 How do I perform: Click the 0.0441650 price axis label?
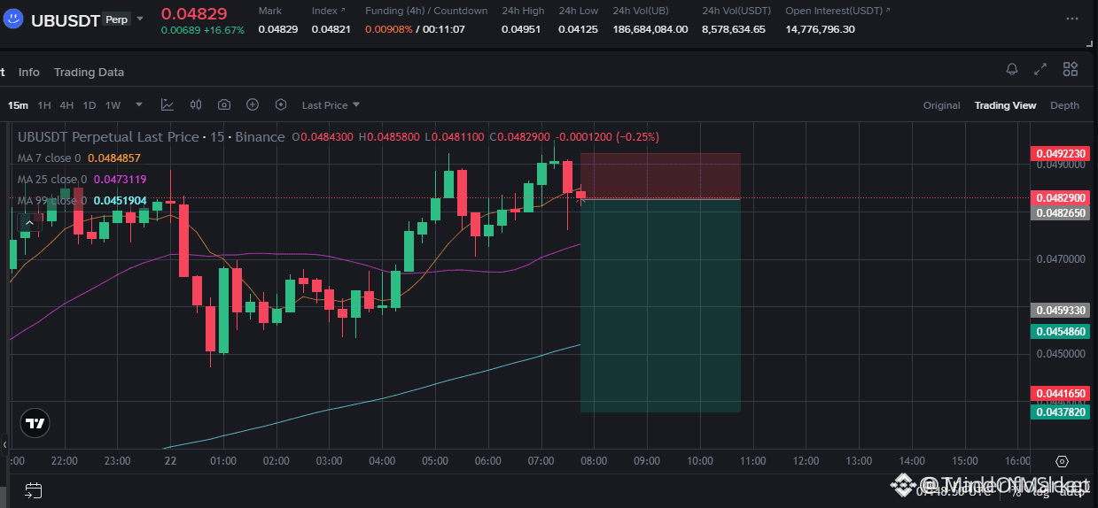pyautogui.click(x=1063, y=393)
